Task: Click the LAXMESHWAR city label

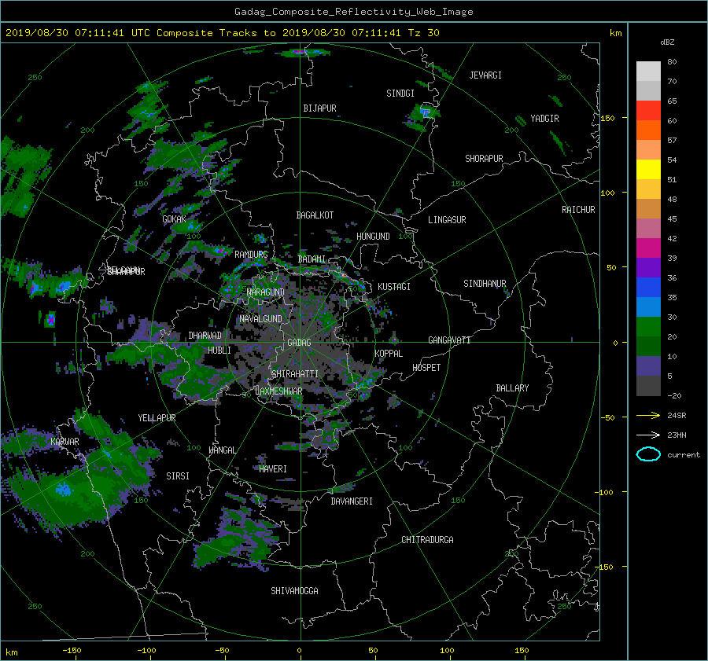Action: click(x=278, y=391)
